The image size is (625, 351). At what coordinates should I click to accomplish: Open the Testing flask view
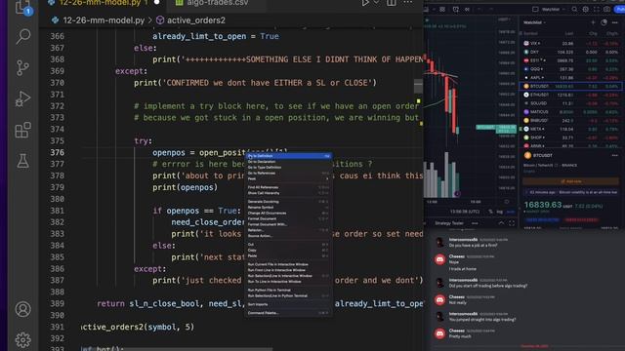22,161
